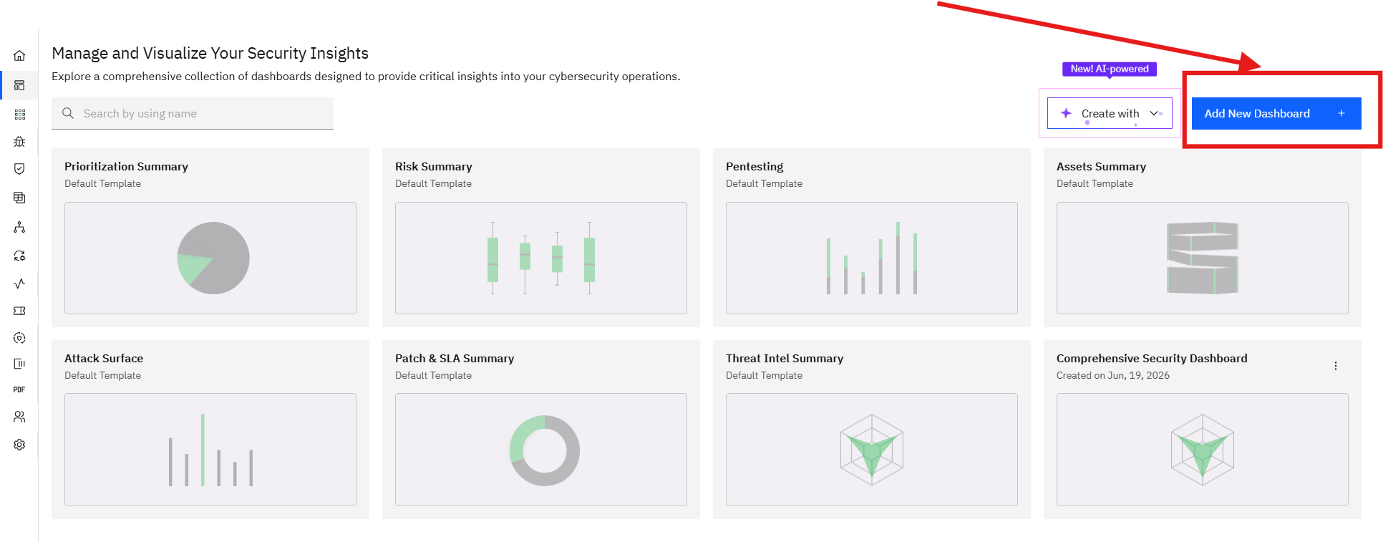Open the circular shield scan icon in sidebar
This screenshot has height=542, width=1383.
19,338
